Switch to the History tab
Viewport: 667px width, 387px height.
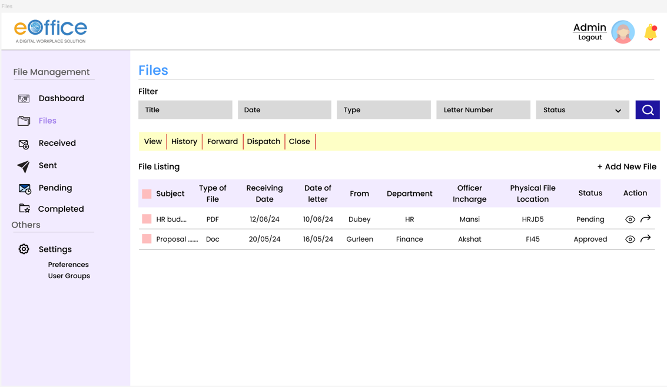pyautogui.click(x=184, y=142)
